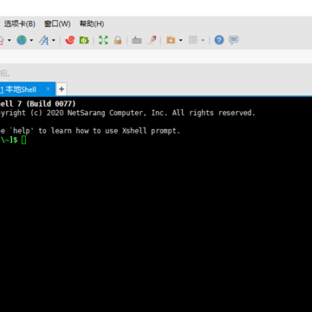The width and height of the screenshot is (312, 312).
Task: Click the highlighter pen icon
Action: 152,40
